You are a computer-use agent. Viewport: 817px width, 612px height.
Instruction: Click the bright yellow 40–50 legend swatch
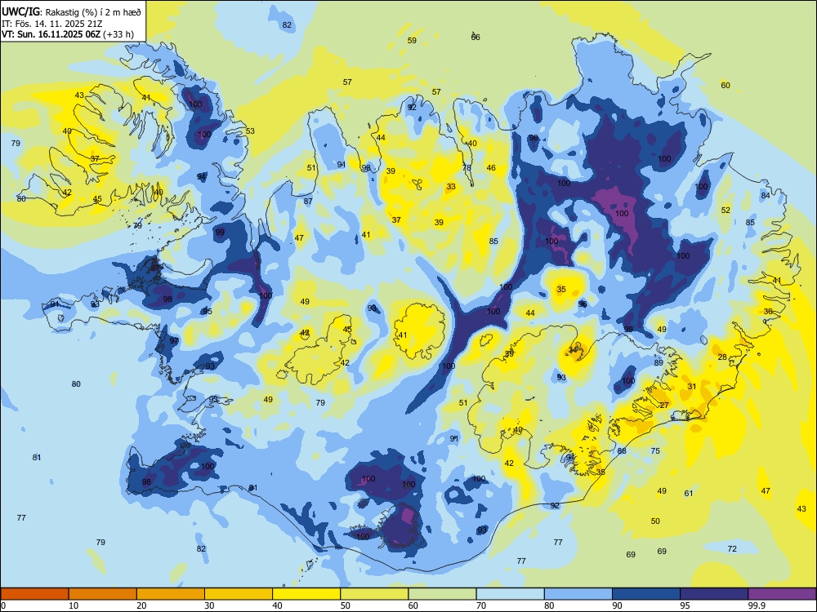[x=306, y=594]
